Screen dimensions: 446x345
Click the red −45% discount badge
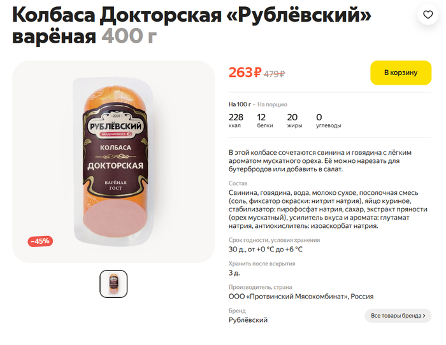(40, 241)
